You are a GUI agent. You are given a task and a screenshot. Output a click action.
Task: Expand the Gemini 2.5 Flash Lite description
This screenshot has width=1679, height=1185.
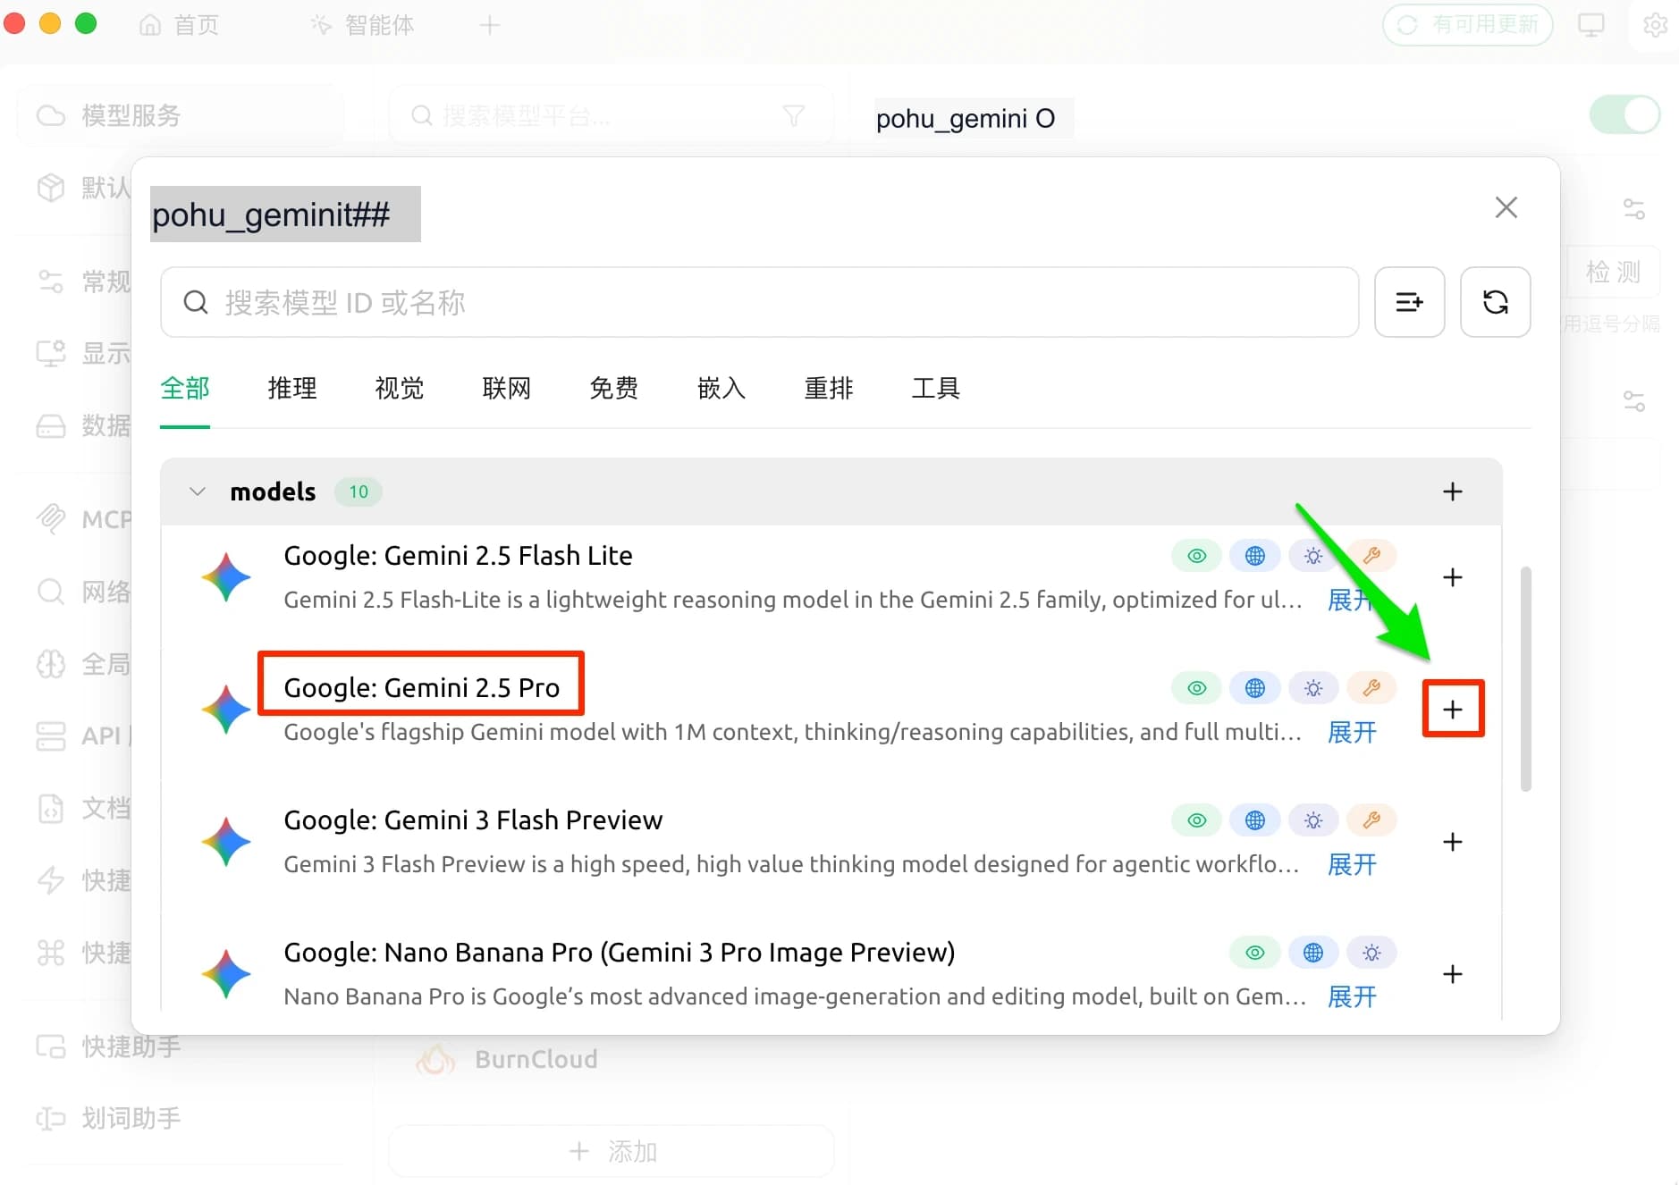tap(1352, 600)
